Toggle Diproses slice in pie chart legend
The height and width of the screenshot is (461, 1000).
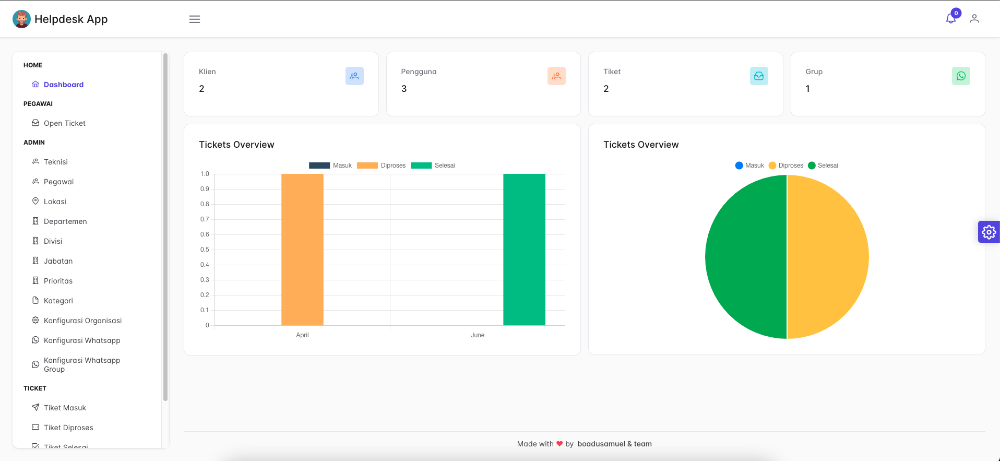click(786, 166)
